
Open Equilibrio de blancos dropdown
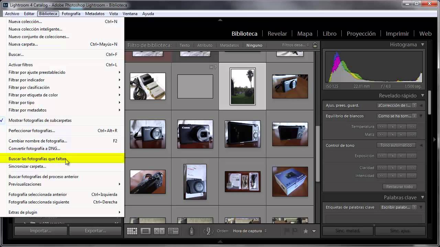[x=397, y=116]
